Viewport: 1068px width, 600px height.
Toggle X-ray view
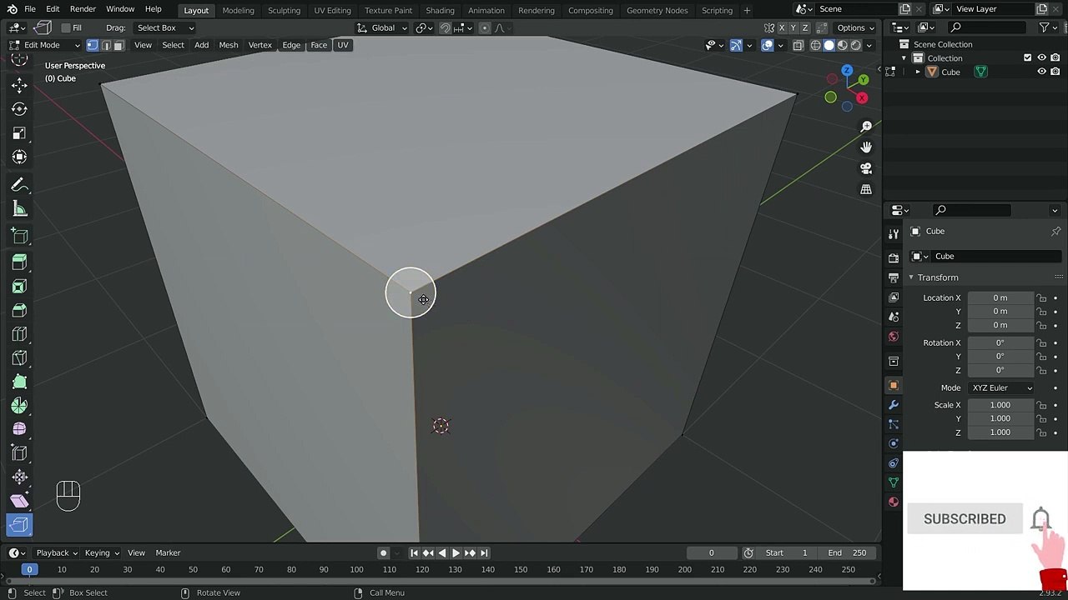tap(798, 45)
